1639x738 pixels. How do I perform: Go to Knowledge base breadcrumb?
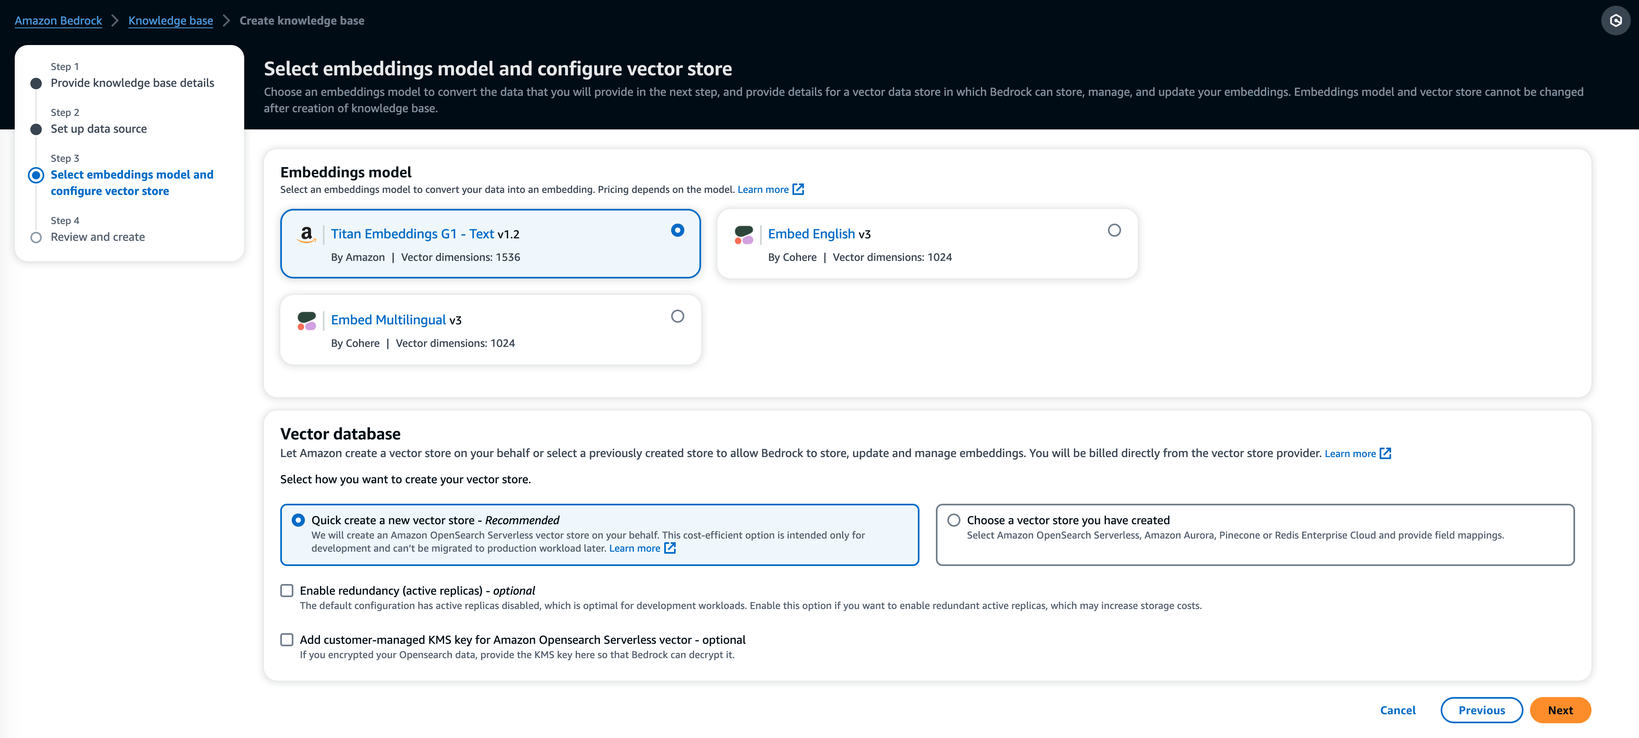[170, 20]
